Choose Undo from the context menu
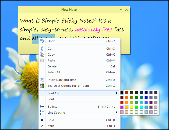This screenshot has width=169, height=130. click(x=80, y=41)
